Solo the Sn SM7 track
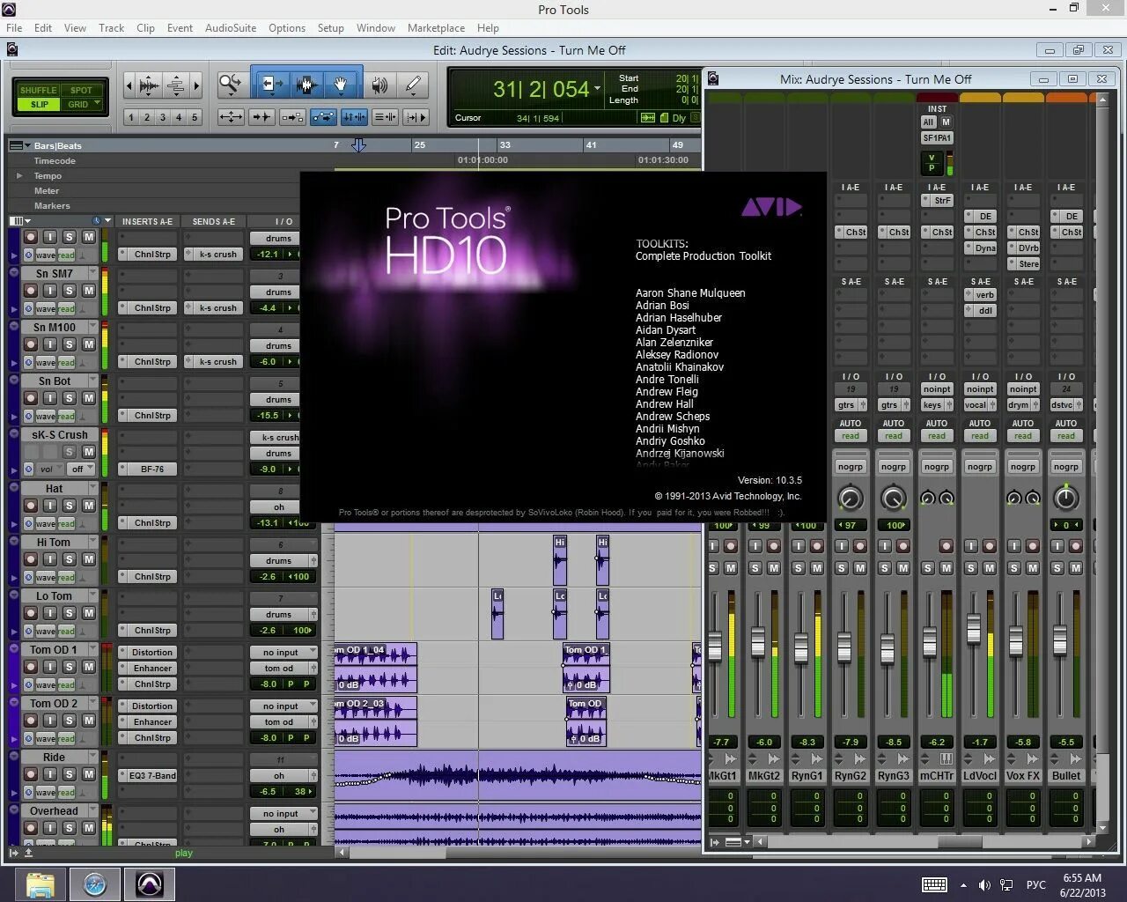Image resolution: width=1127 pixels, height=902 pixels. pos(70,291)
